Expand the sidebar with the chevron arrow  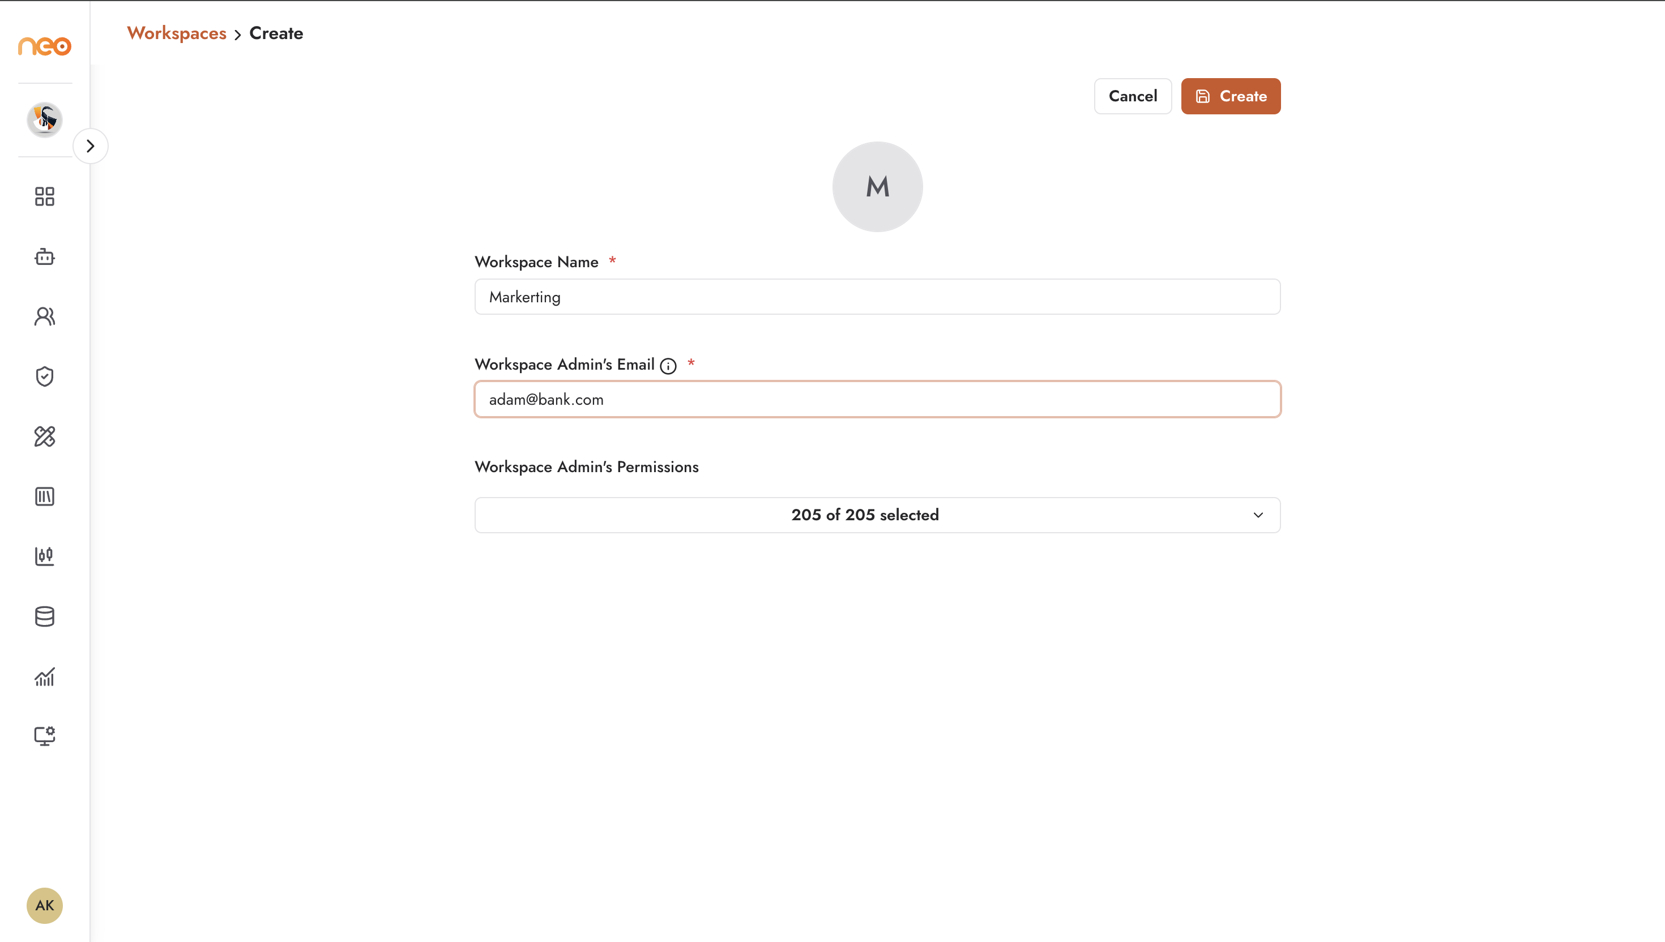tap(91, 146)
